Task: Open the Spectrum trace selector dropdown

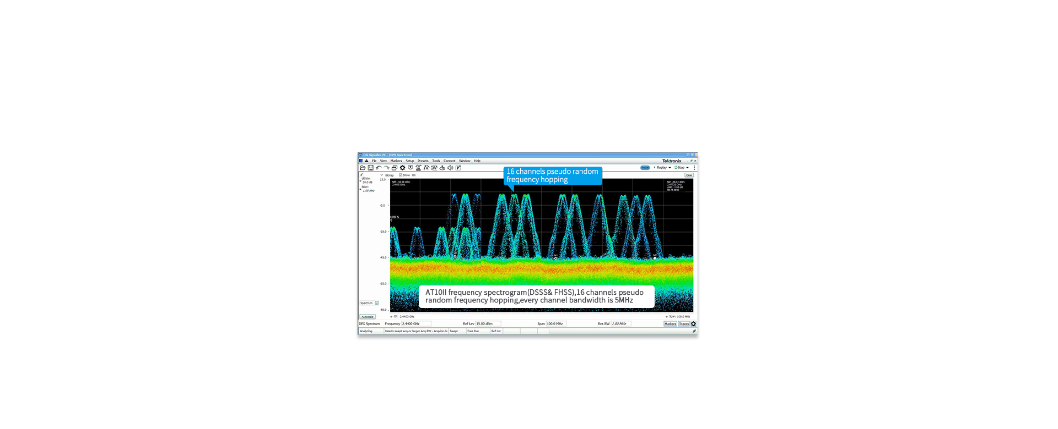Action: pyautogui.click(x=377, y=303)
